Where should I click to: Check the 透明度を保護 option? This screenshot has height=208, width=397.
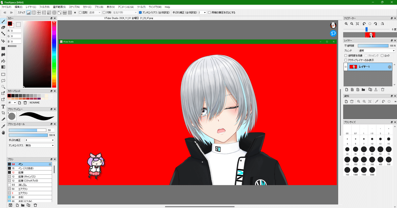click(346, 56)
